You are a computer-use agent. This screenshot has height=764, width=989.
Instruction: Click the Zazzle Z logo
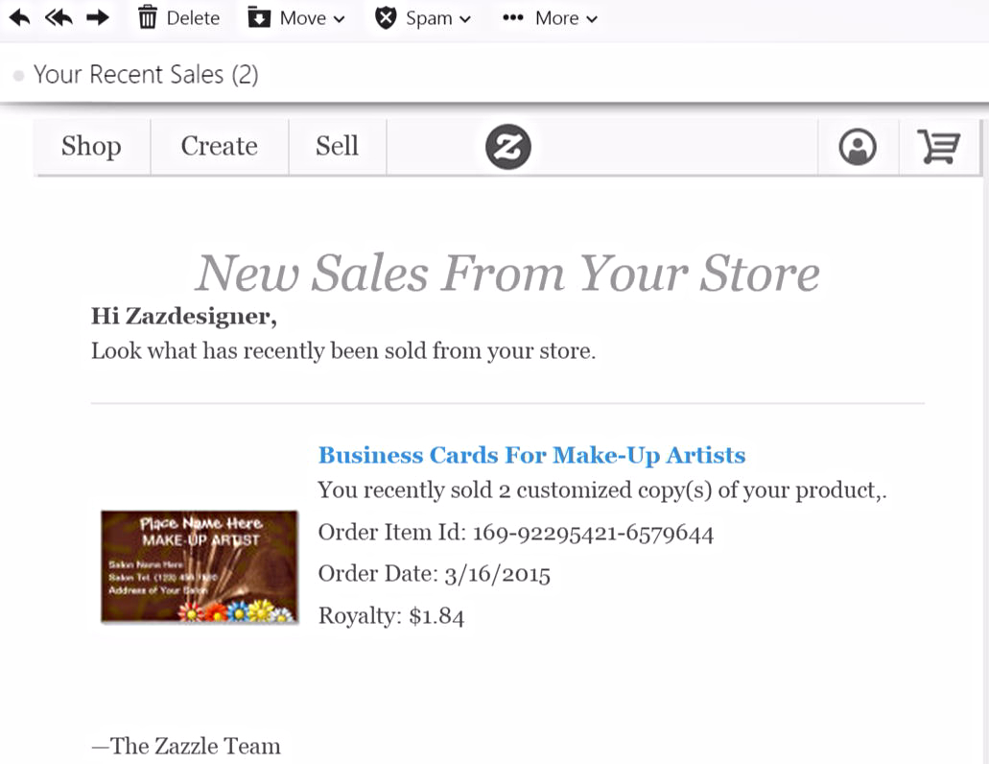[x=507, y=147]
